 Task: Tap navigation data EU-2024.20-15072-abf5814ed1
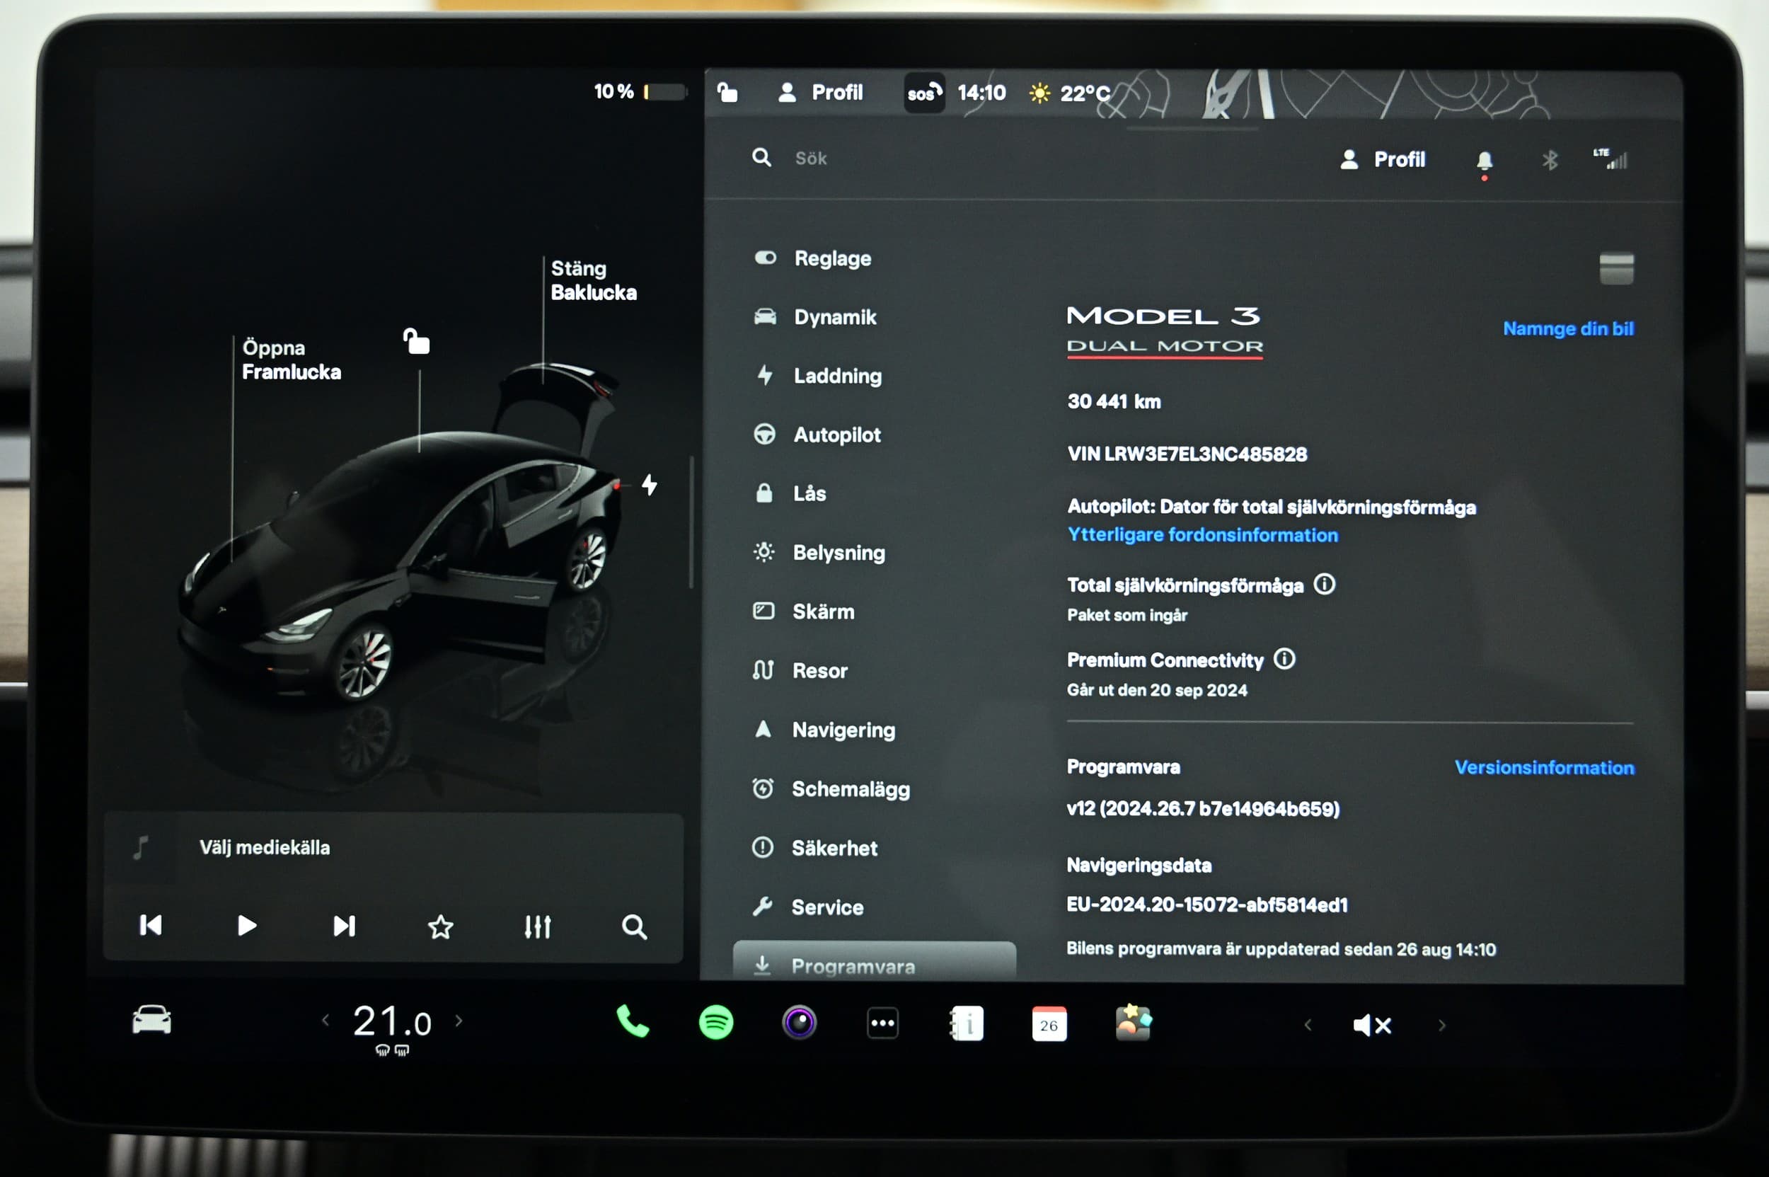click(x=1207, y=905)
